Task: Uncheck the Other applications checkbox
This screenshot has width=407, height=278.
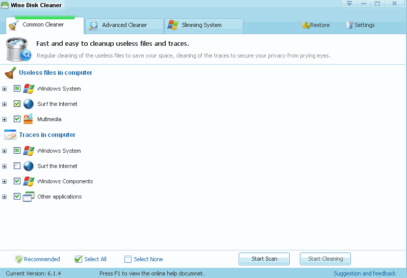Action: pyautogui.click(x=17, y=197)
